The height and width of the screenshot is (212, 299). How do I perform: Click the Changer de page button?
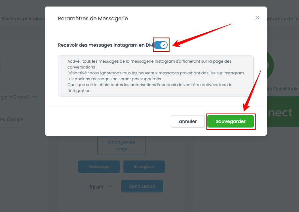[122, 145]
